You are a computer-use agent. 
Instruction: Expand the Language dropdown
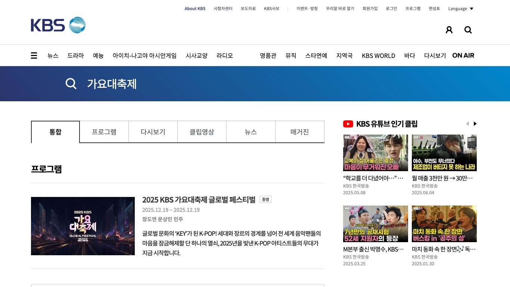coord(461,9)
